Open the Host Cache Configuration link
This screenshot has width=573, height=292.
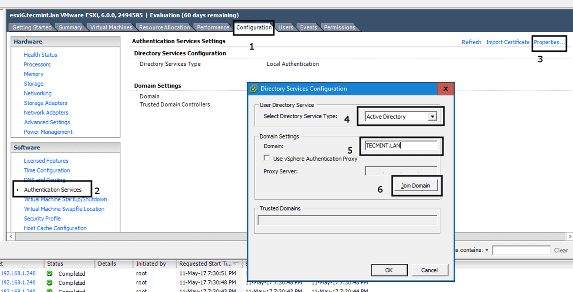click(55, 228)
